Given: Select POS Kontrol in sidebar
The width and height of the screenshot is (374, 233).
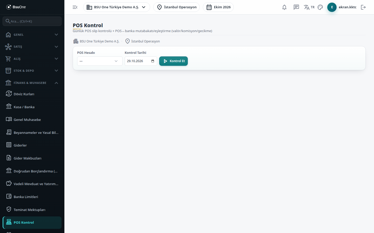Looking at the screenshot, I should click(x=32, y=223).
